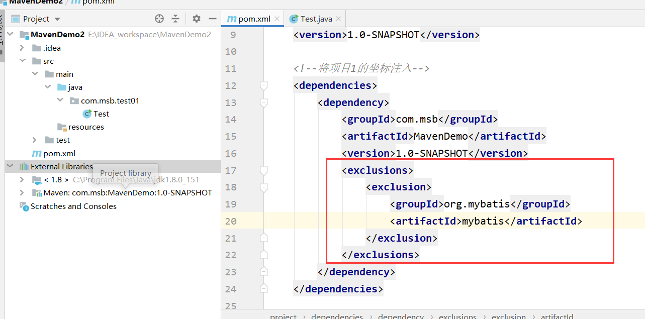Screen dimensions: 645x319
Task: Click the dependencies breadcrumb
Action: pos(337,316)
